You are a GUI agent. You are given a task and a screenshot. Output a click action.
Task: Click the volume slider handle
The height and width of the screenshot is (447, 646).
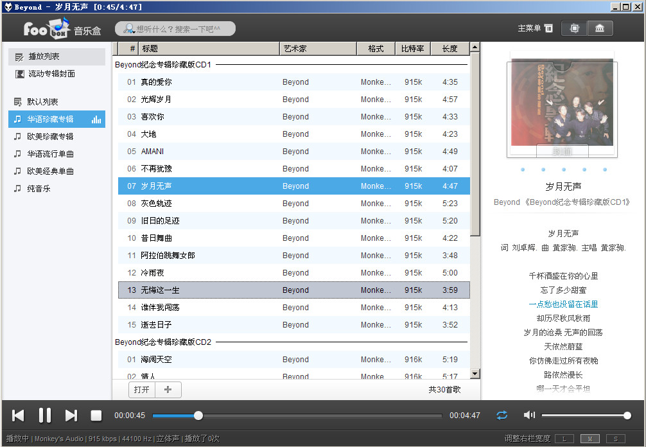[x=627, y=416]
